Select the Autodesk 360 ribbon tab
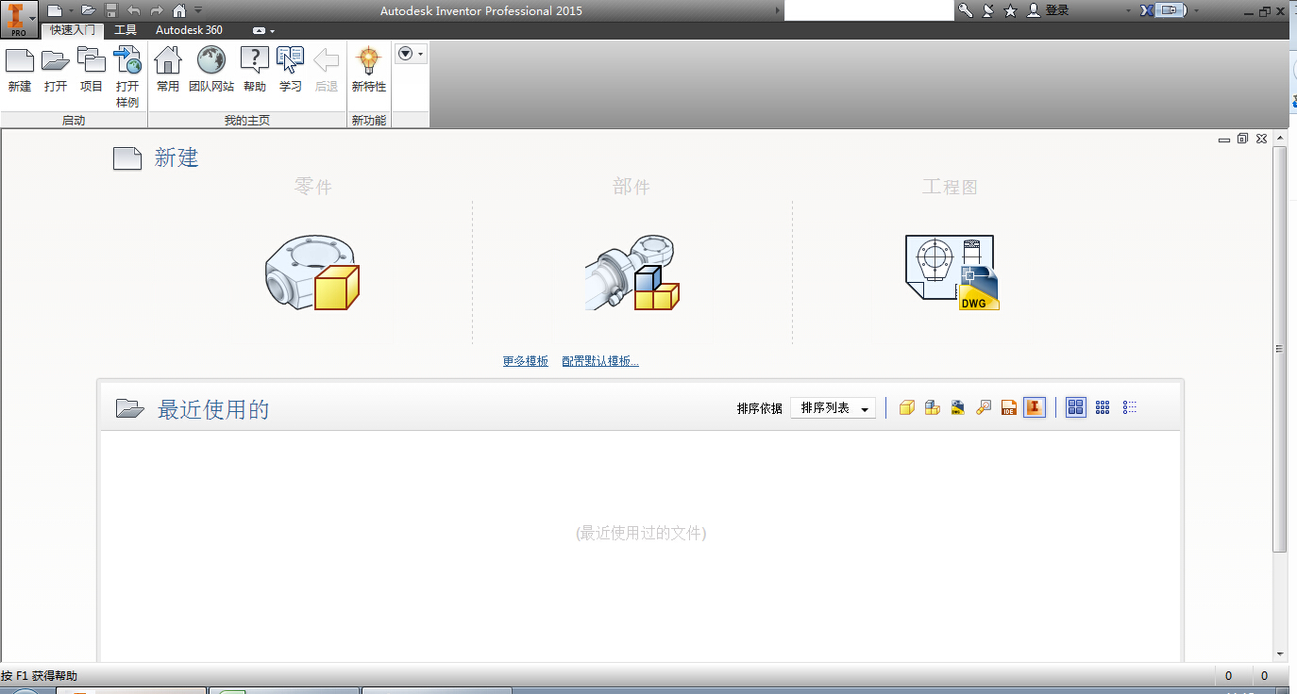Screen dimensions: 1297x694 point(189,30)
